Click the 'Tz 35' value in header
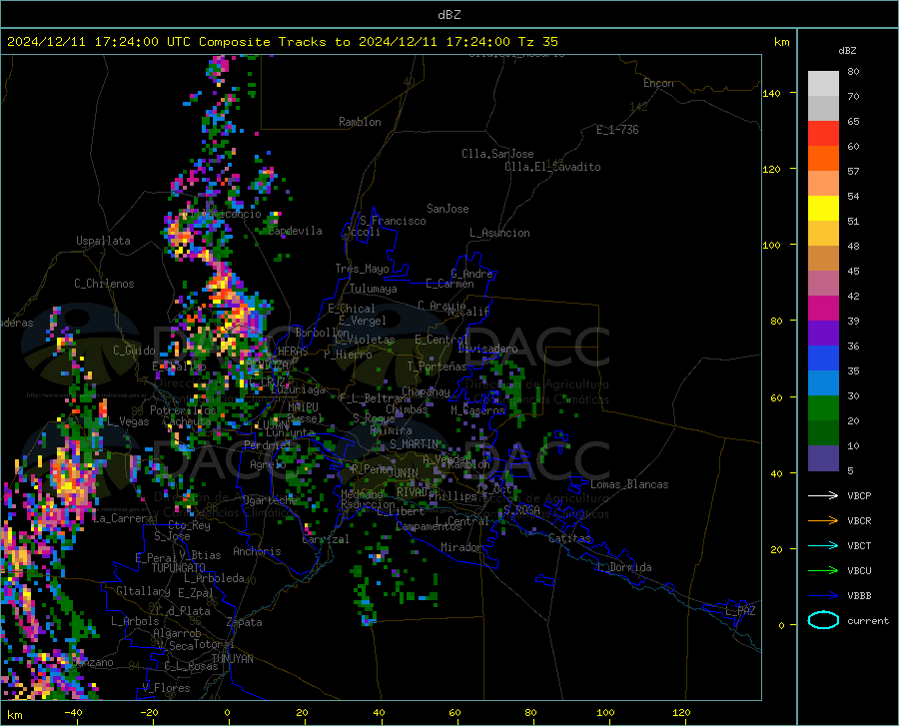Viewport: 899px width, 726px height. point(538,42)
